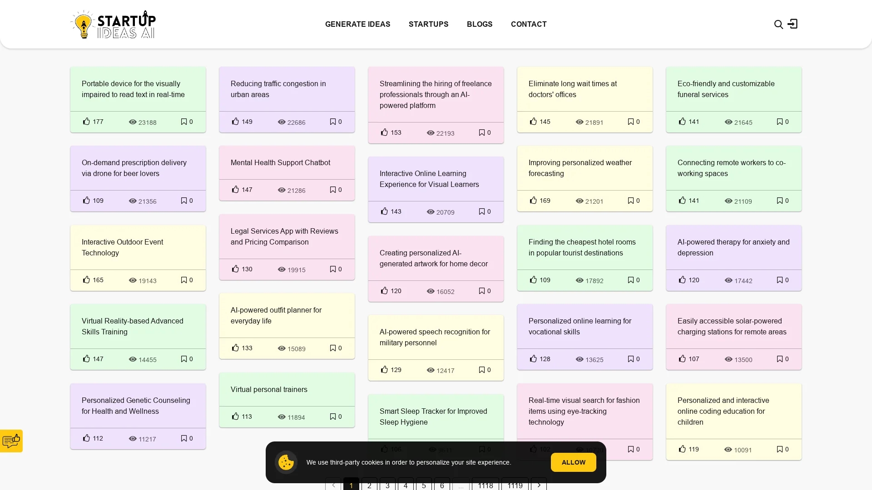Open the search magnifier icon
This screenshot has height=490, width=872.
pos(778,24)
